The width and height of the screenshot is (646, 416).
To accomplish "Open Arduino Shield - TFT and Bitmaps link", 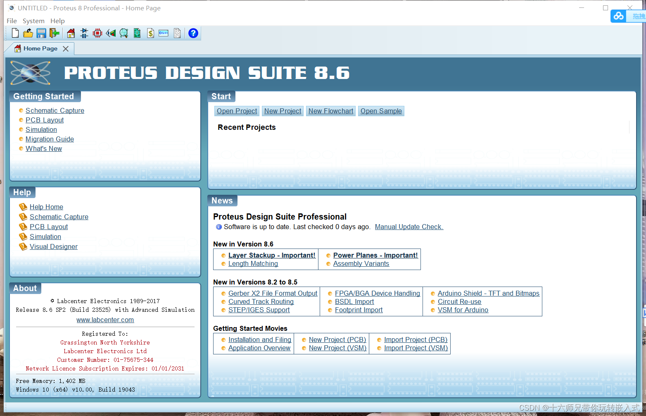I will pyautogui.click(x=489, y=293).
